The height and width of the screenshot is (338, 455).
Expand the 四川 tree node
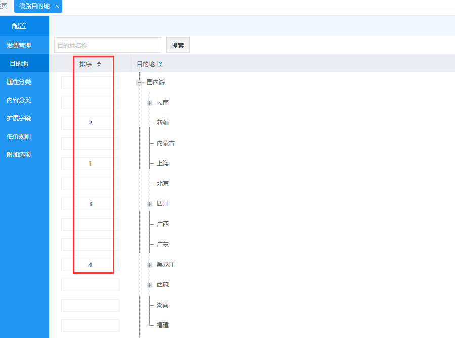(x=149, y=204)
